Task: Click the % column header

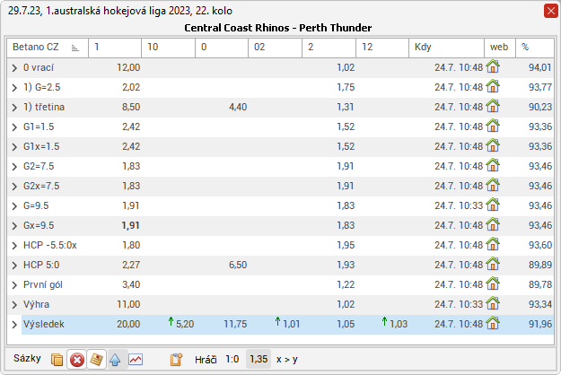Action: click(536, 47)
